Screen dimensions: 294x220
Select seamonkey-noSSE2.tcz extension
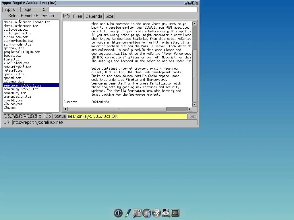point(31,89)
